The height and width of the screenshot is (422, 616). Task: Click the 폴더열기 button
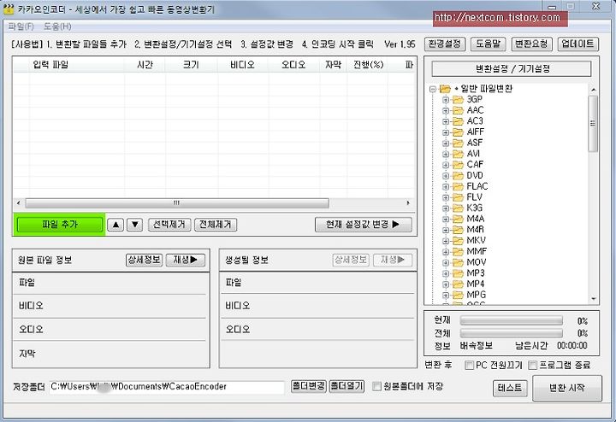[x=346, y=386]
